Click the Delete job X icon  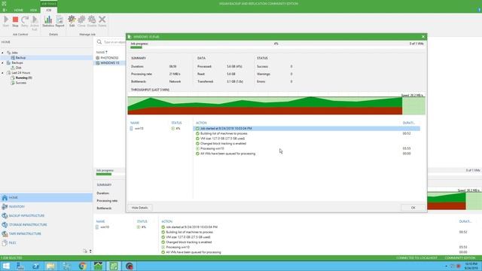coord(102,22)
